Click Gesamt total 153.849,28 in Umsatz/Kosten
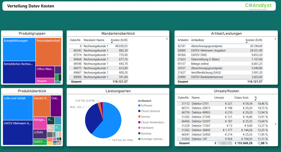 (244, 143)
